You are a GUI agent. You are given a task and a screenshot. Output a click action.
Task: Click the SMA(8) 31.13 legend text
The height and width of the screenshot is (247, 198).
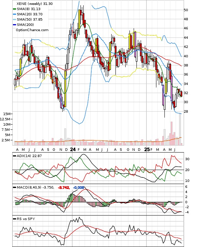29,9
